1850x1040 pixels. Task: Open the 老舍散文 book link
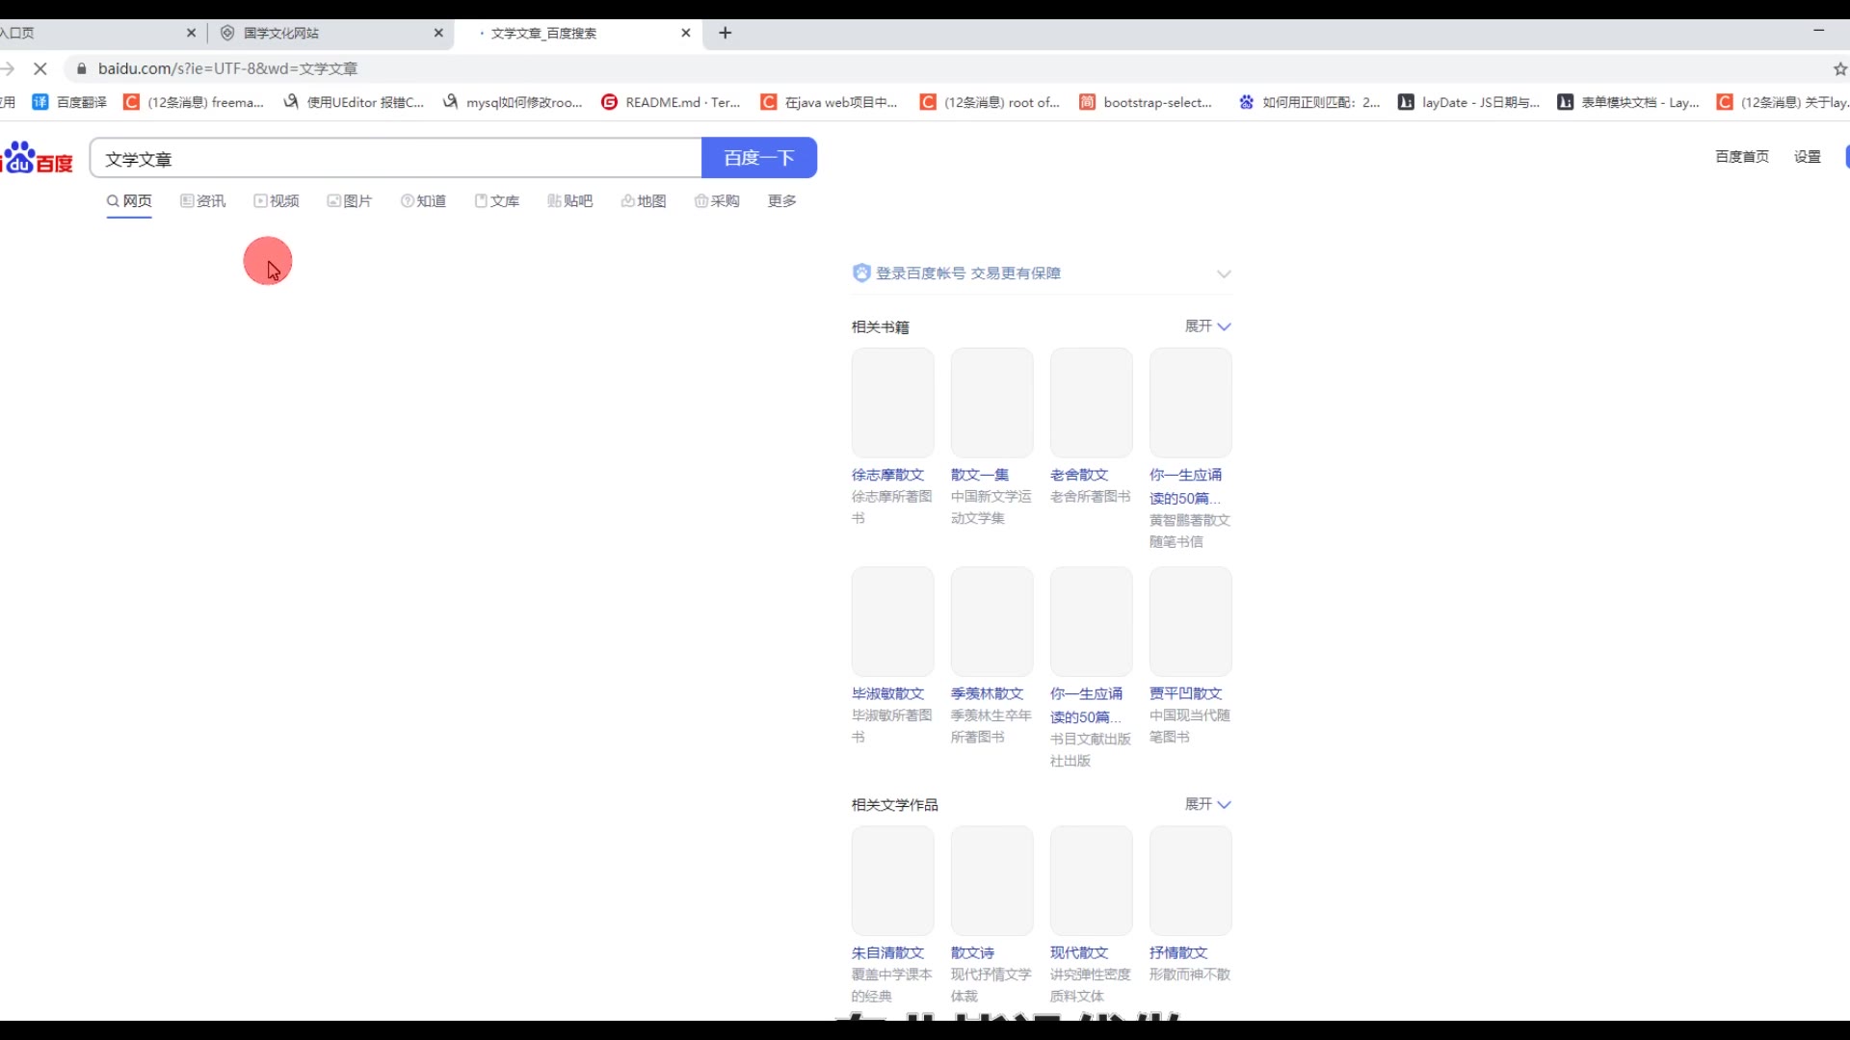pyautogui.click(x=1079, y=475)
